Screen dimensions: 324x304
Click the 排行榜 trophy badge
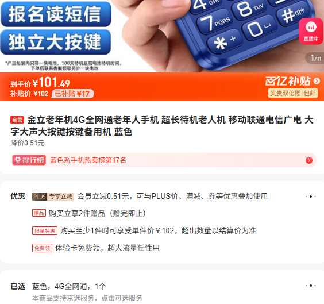(x=29, y=160)
